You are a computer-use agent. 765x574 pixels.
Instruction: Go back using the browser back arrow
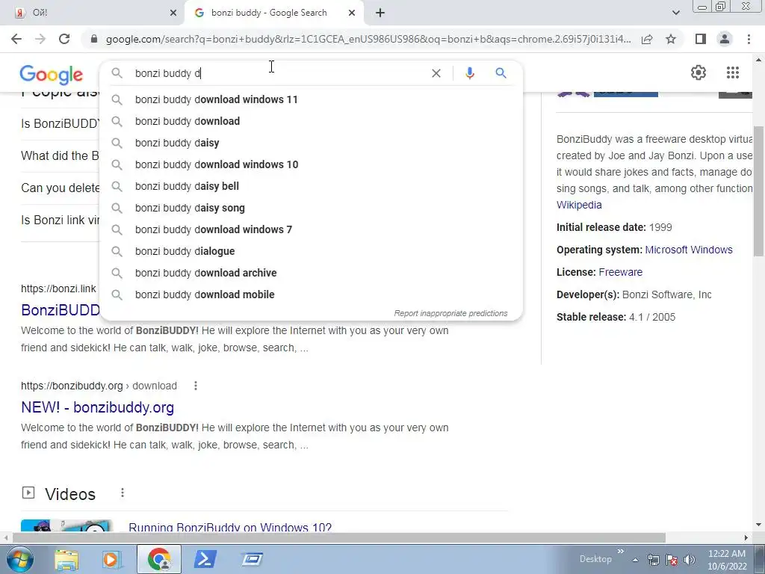pyautogui.click(x=16, y=39)
